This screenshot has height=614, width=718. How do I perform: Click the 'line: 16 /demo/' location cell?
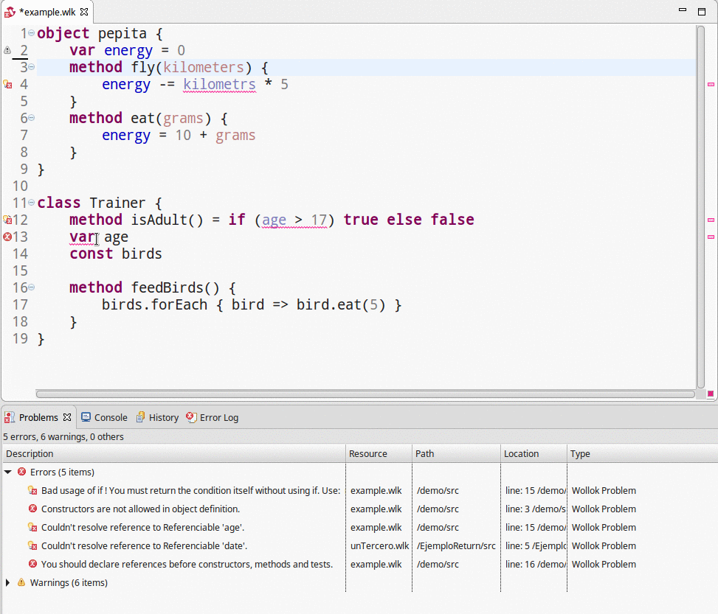tap(535, 564)
